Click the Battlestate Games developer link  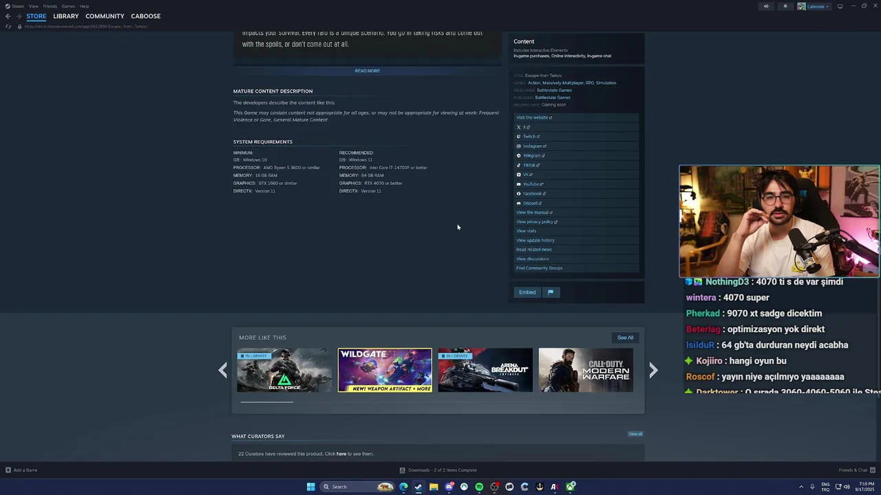pos(554,90)
